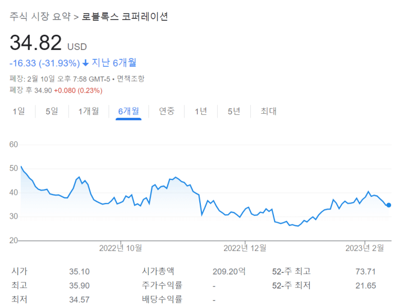Select the 5일 time range tab

click(x=52, y=111)
